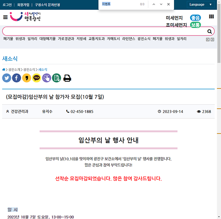Open the hamburger main menu
221x219 pixels.
[x=6, y=17]
